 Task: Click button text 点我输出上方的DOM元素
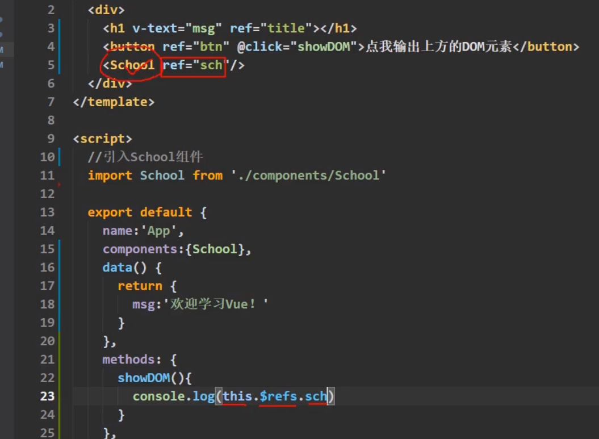(x=438, y=47)
